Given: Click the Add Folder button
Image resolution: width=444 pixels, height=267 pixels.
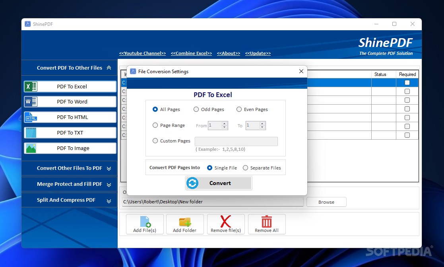Looking at the screenshot, I should pyautogui.click(x=184, y=224).
